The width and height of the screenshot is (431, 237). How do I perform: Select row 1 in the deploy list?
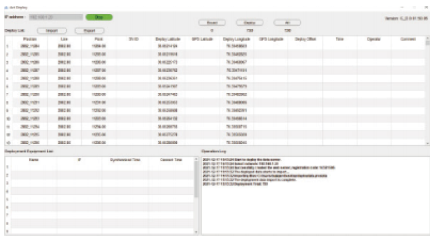(x=215, y=46)
